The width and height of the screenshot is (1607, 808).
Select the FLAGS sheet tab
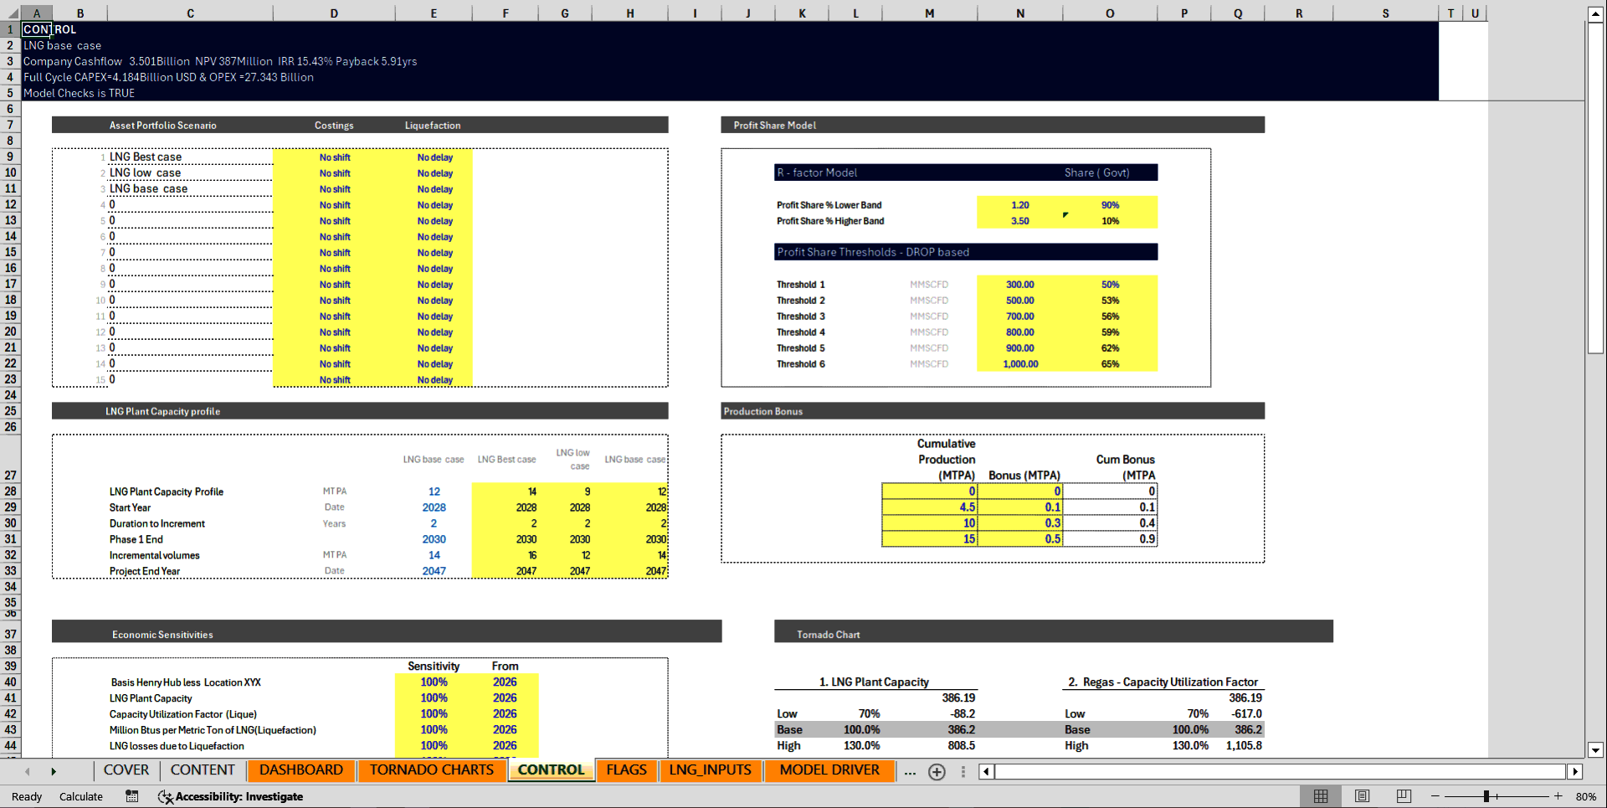coord(626,769)
